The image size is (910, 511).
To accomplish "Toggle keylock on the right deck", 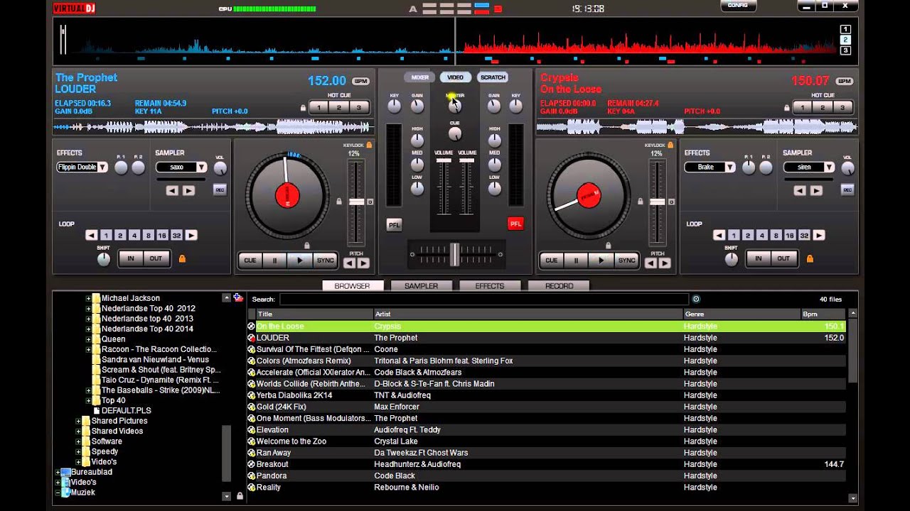I will [x=670, y=145].
